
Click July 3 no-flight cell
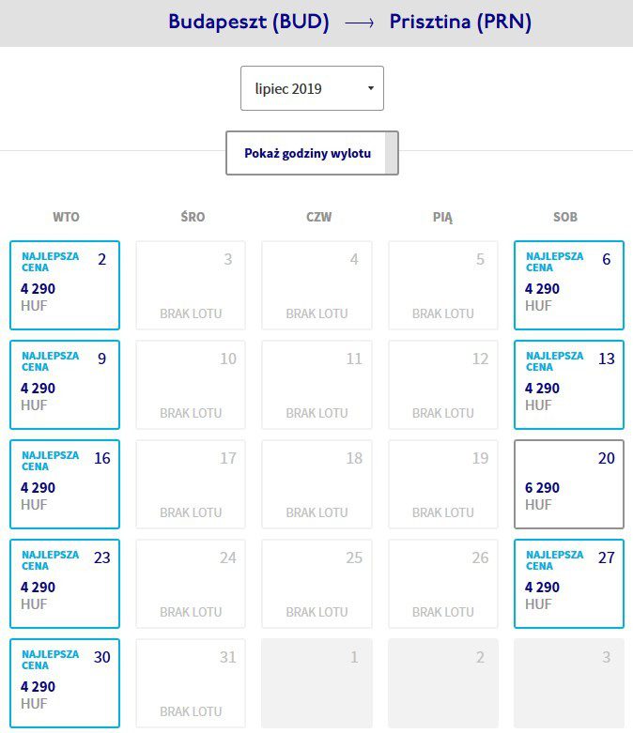click(x=191, y=285)
